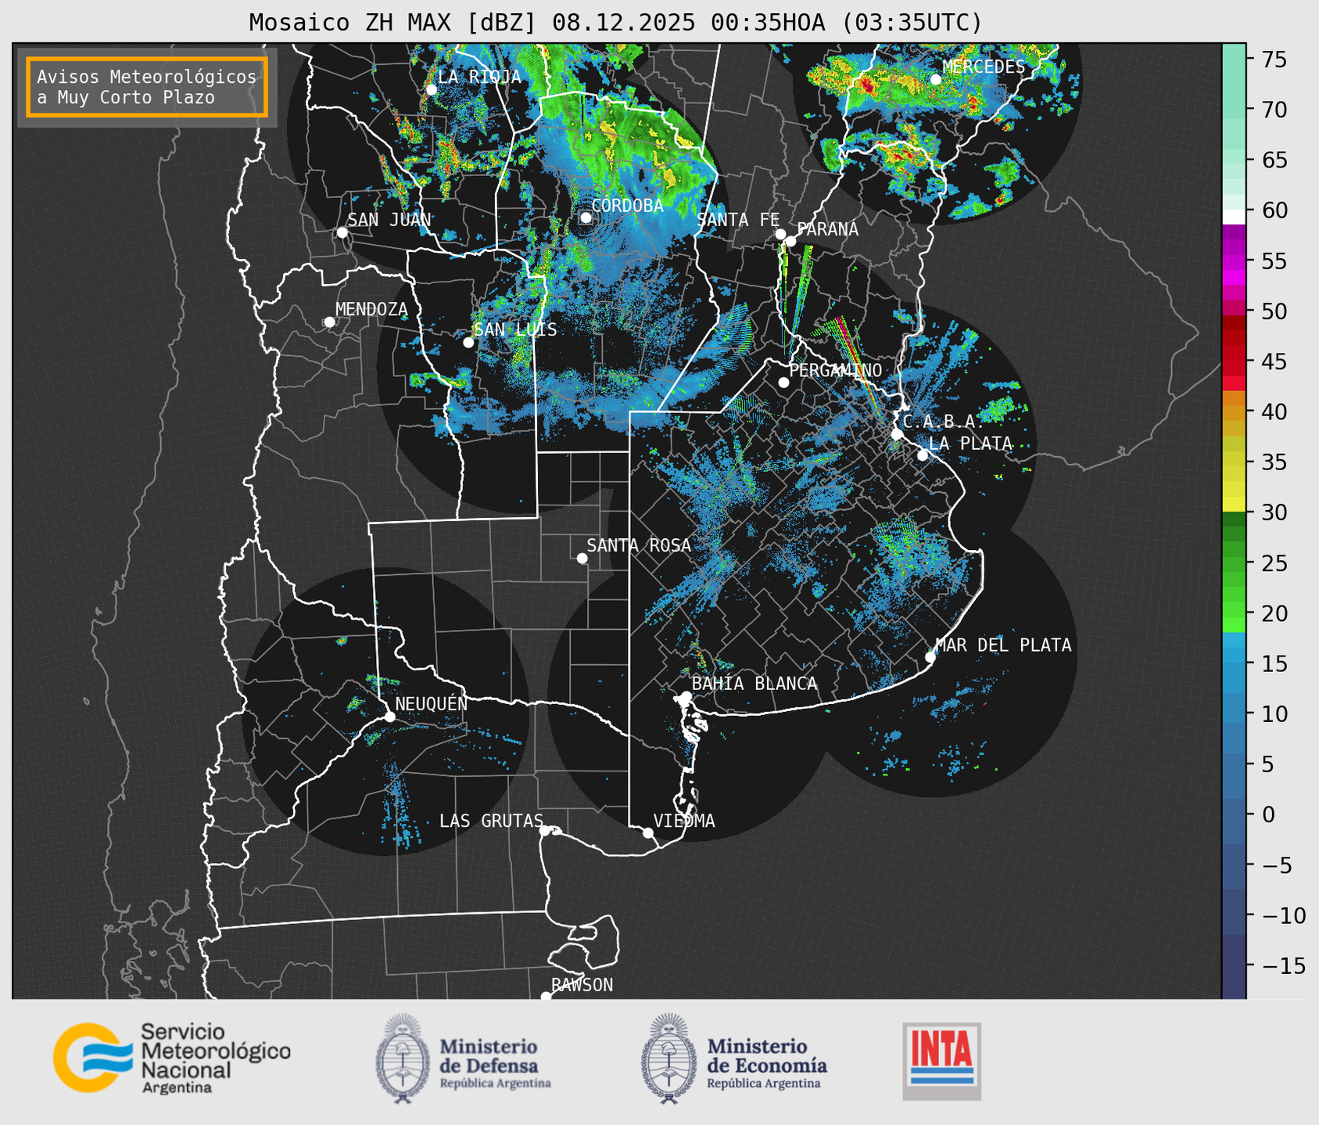Click the Ministerio de Economía emblem
The width and height of the screenshot is (1319, 1125).
click(x=669, y=1059)
